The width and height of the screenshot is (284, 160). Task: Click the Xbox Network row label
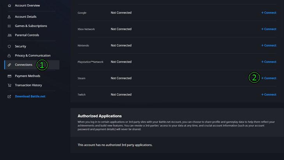coord(86,29)
